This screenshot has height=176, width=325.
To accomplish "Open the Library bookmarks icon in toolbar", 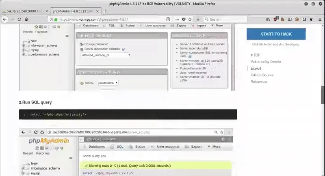I will pyautogui.click(x=268, y=19).
